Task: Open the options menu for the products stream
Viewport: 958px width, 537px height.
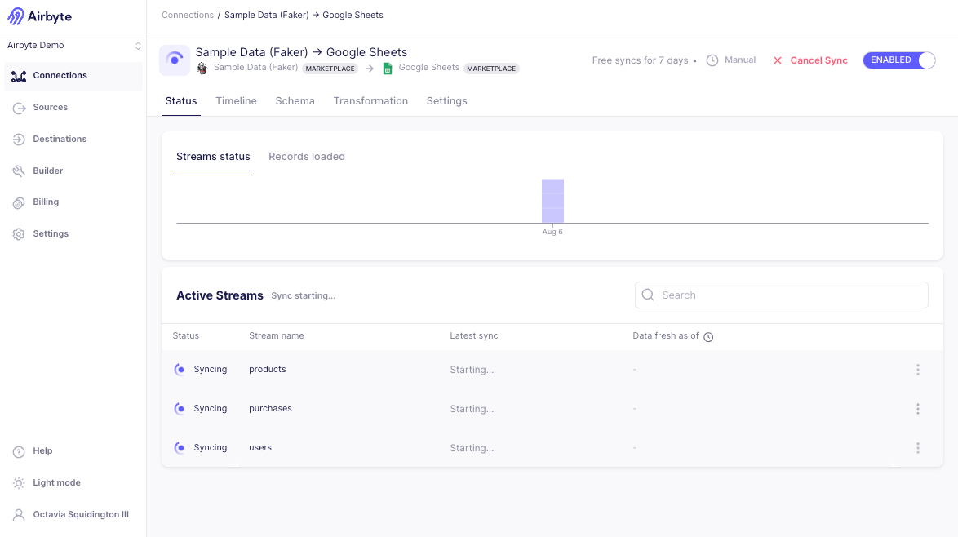Action: (x=917, y=370)
